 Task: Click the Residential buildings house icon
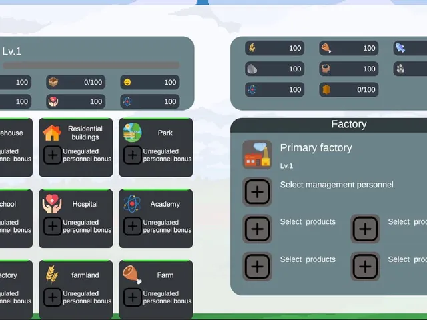52,133
